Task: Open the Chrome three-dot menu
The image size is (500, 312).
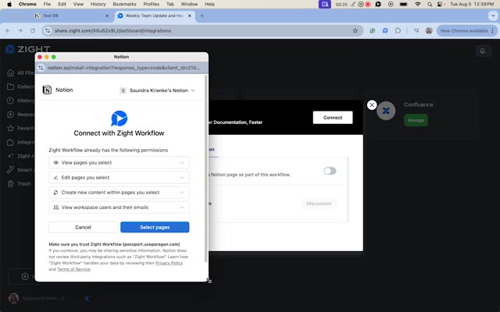Action: [x=493, y=30]
